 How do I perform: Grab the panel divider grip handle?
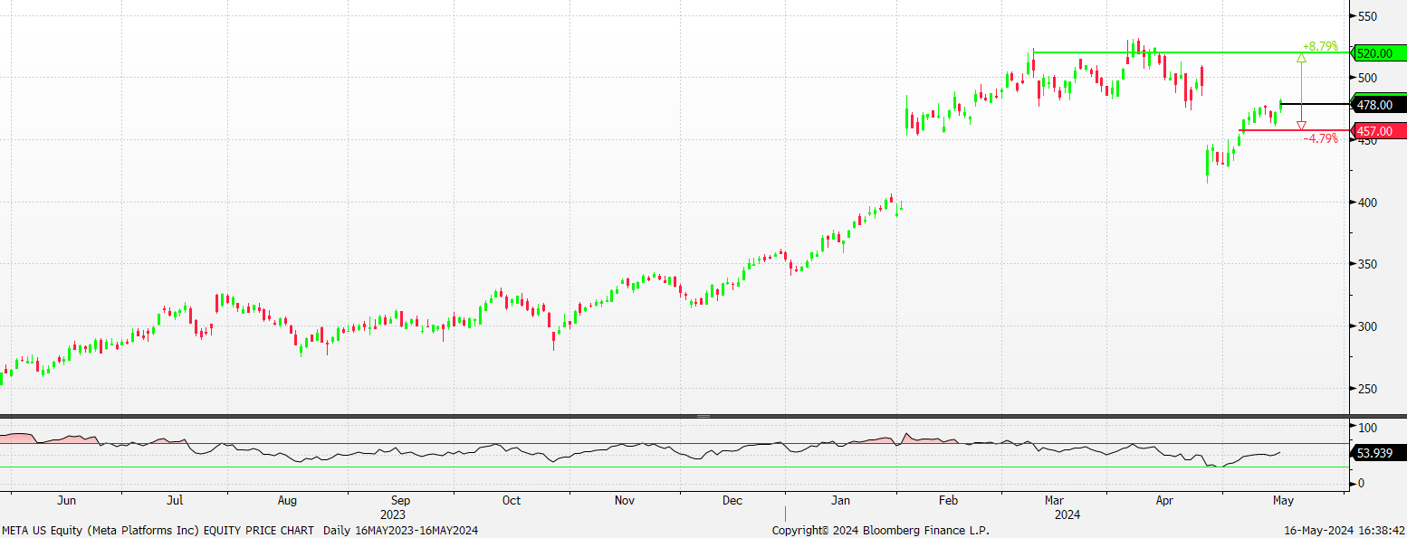coord(703,416)
